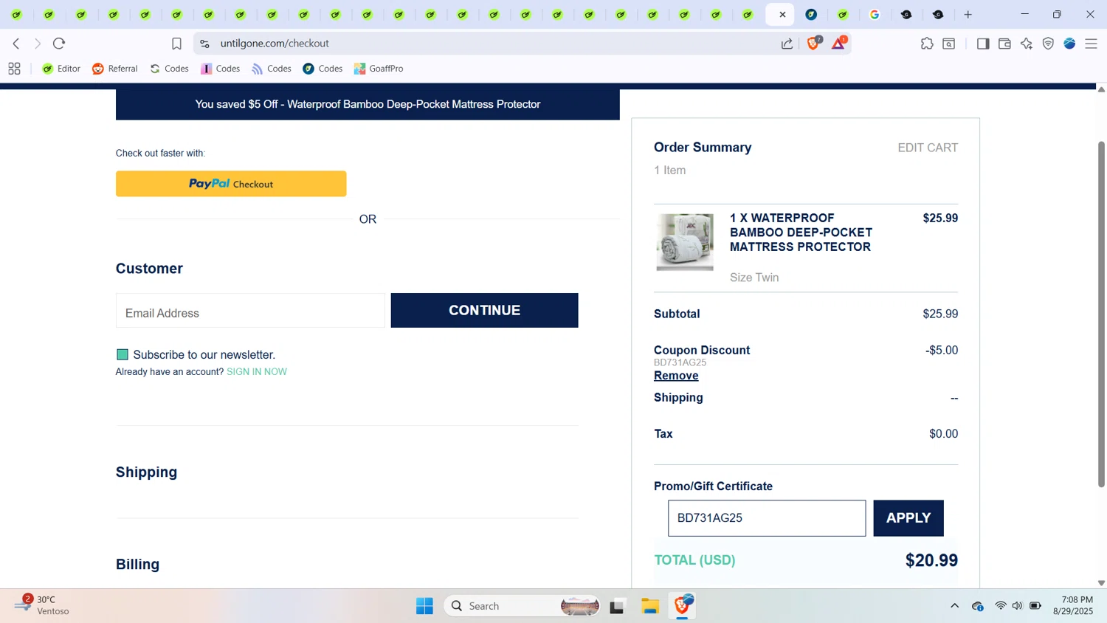
Task: Go forward in browser history
Action: [x=38, y=44]
